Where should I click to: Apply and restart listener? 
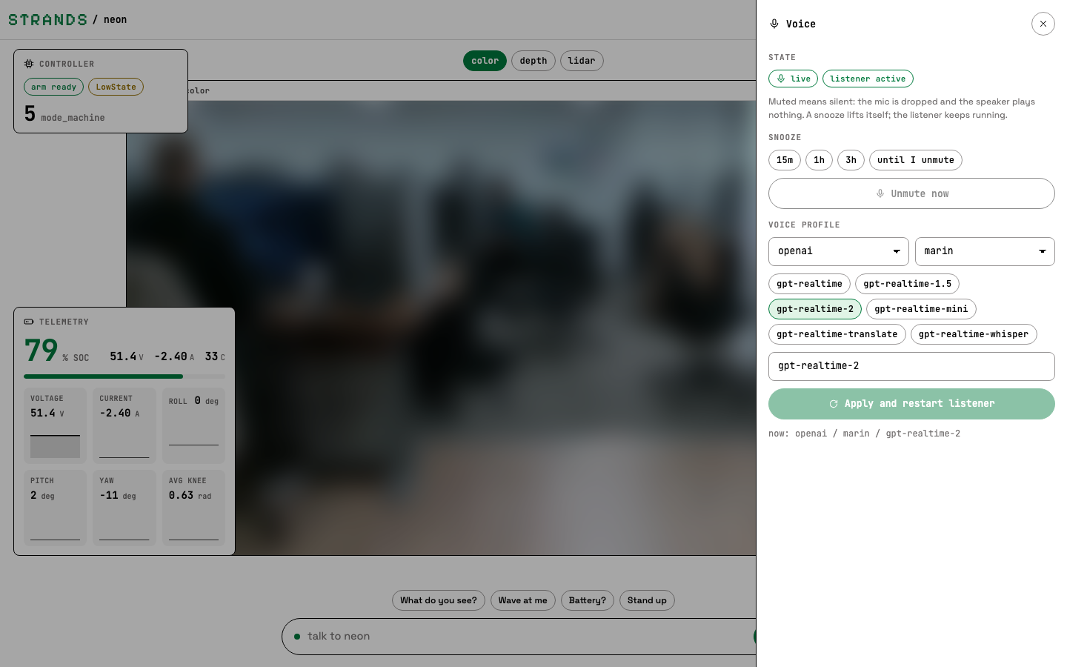click(x=911, y=404)
